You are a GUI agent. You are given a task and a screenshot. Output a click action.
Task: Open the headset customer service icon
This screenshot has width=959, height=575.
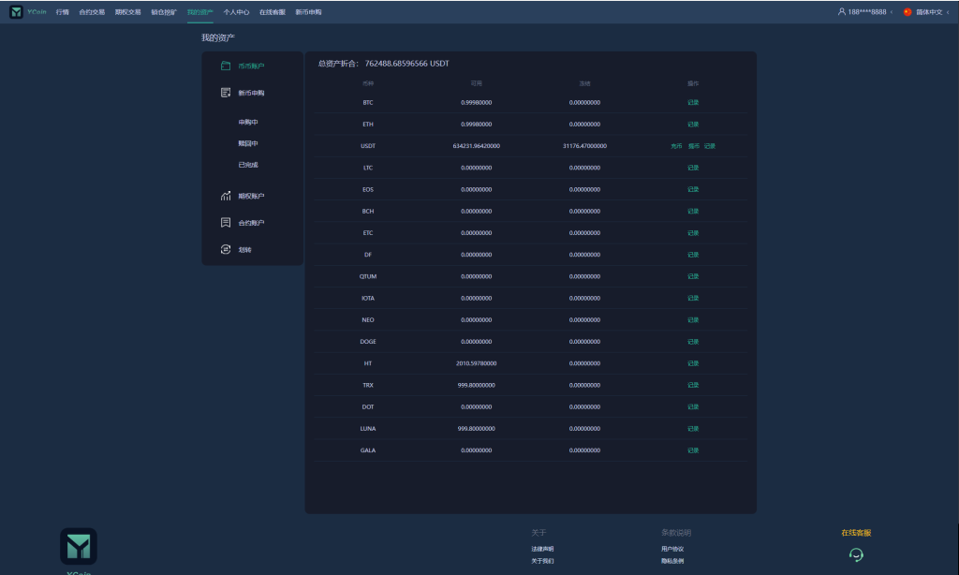click(856, 554)
